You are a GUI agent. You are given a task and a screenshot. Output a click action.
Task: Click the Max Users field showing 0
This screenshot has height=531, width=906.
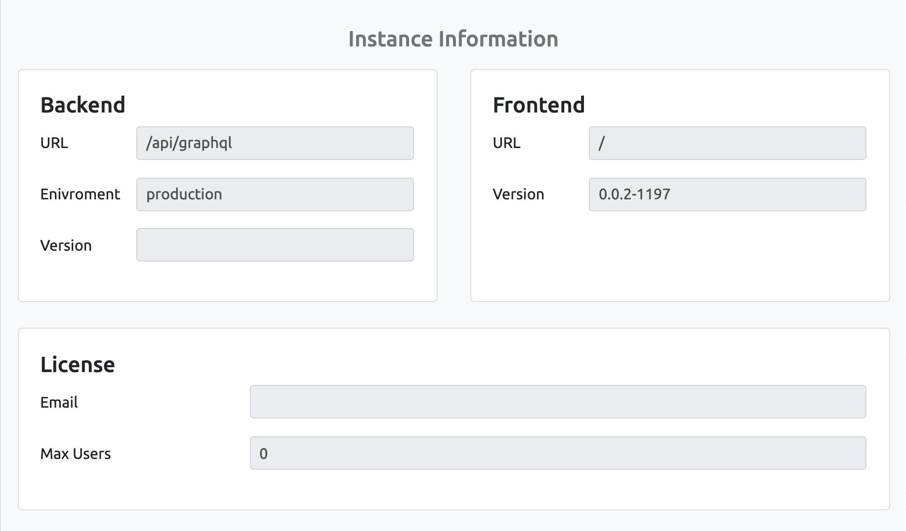558,453
